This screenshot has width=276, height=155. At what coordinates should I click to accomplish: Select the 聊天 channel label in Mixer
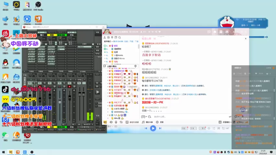tap(42, 35)
